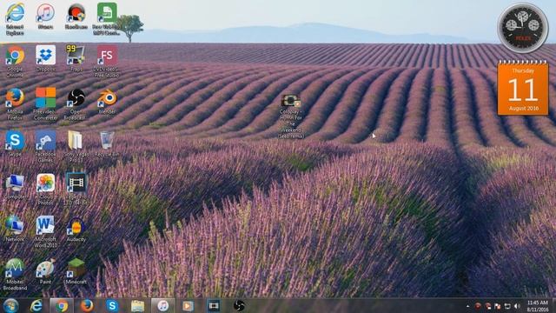The width and height of the screenshot is (556, 313).
Task: Open Google Chrome desktop shortcut
Action: [x=15, y=61]
